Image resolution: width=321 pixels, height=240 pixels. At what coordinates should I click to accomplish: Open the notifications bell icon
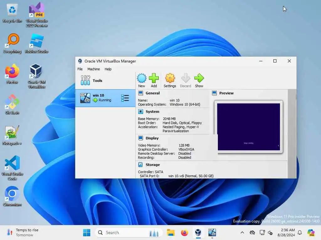(x=300, y=232)
